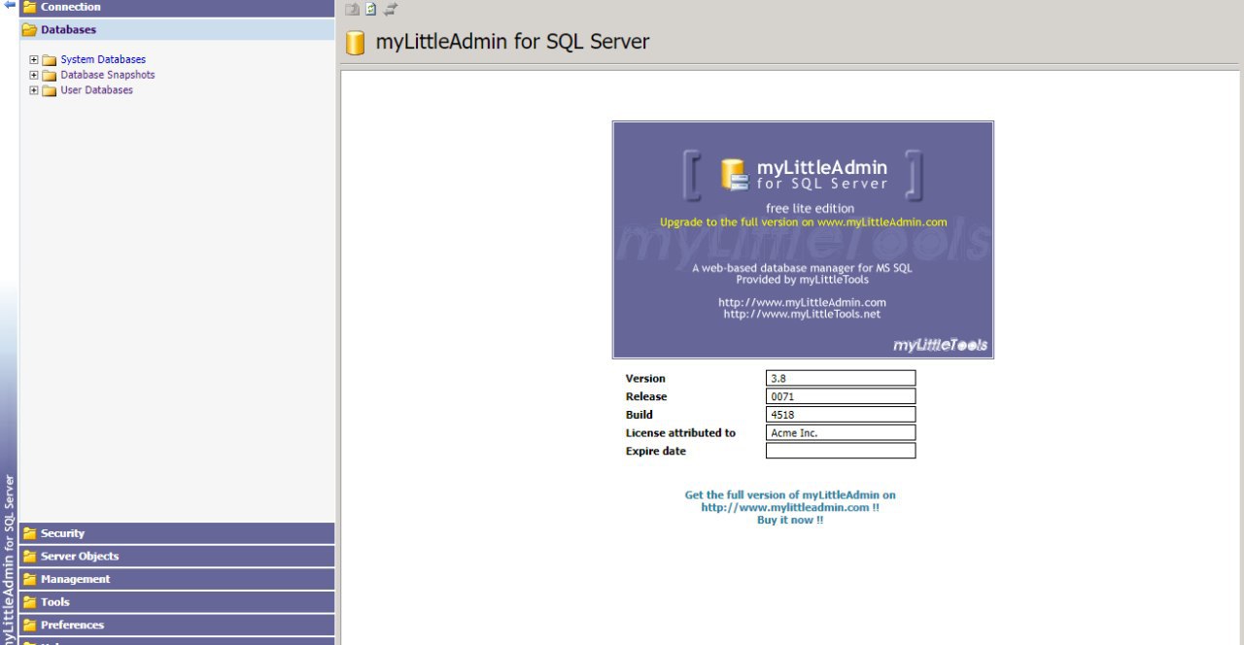This screenshot has height=645, width=1244.
Task: Open the Security section
Action: pyautogui.click(x=177, y=533)
